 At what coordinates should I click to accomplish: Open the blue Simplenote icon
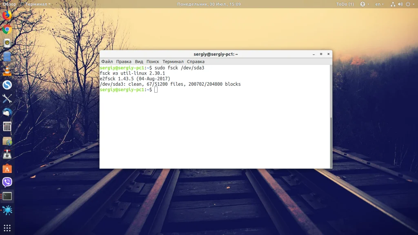coord(7,85)
